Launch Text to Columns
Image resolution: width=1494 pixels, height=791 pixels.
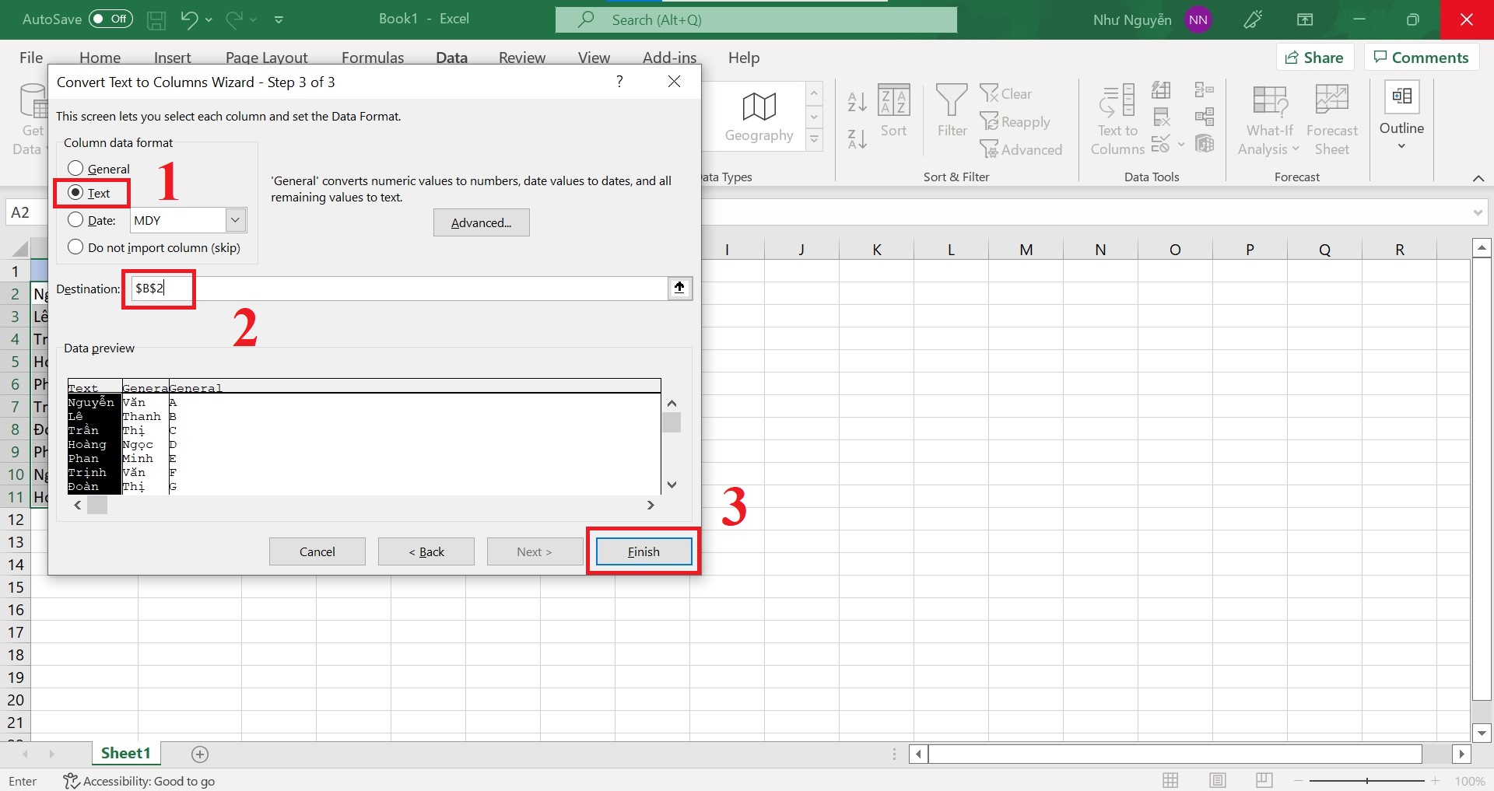(1117, 118)
